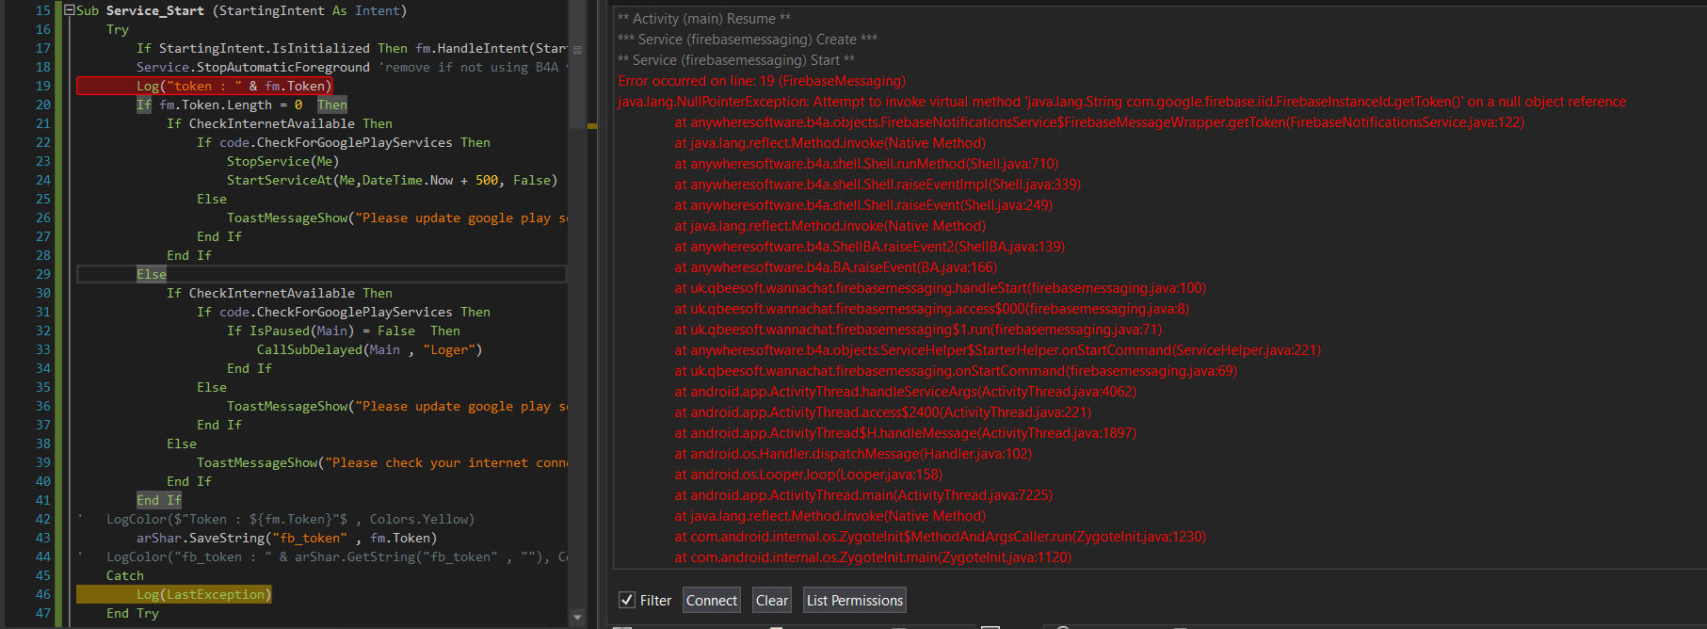Click the highlighted Then keyword on line 20
The height and width of the screenshot is (629, 1707).
tap(331, 105)
